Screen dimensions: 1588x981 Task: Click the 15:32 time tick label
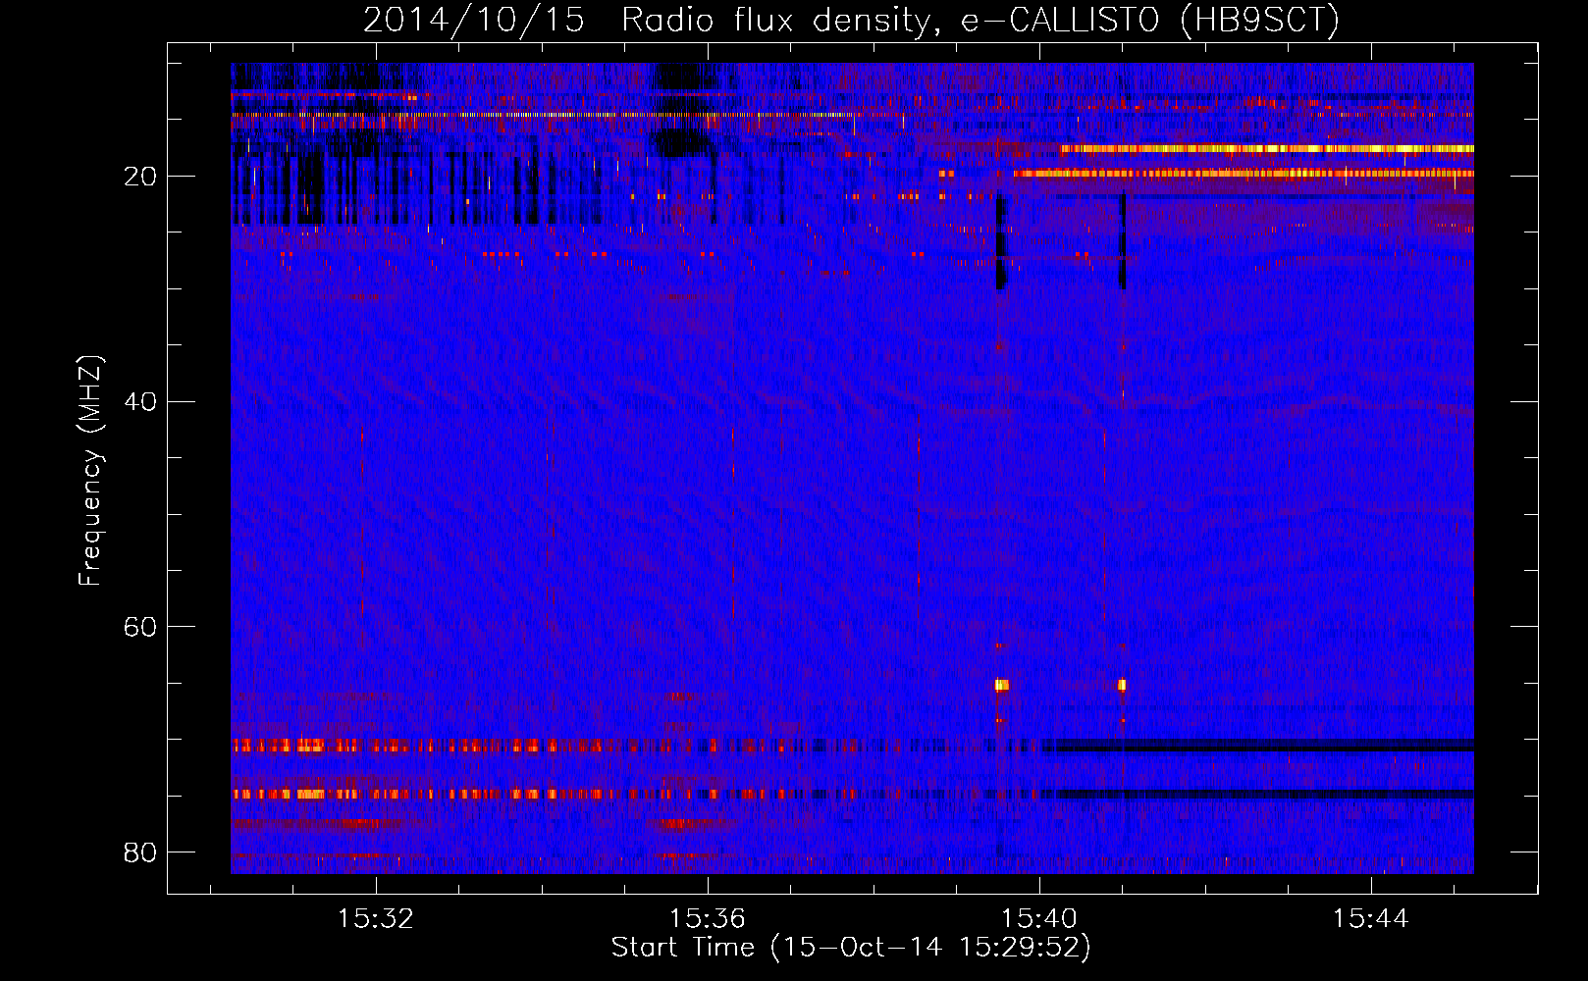pyautogui.click(x=375, y=918)
